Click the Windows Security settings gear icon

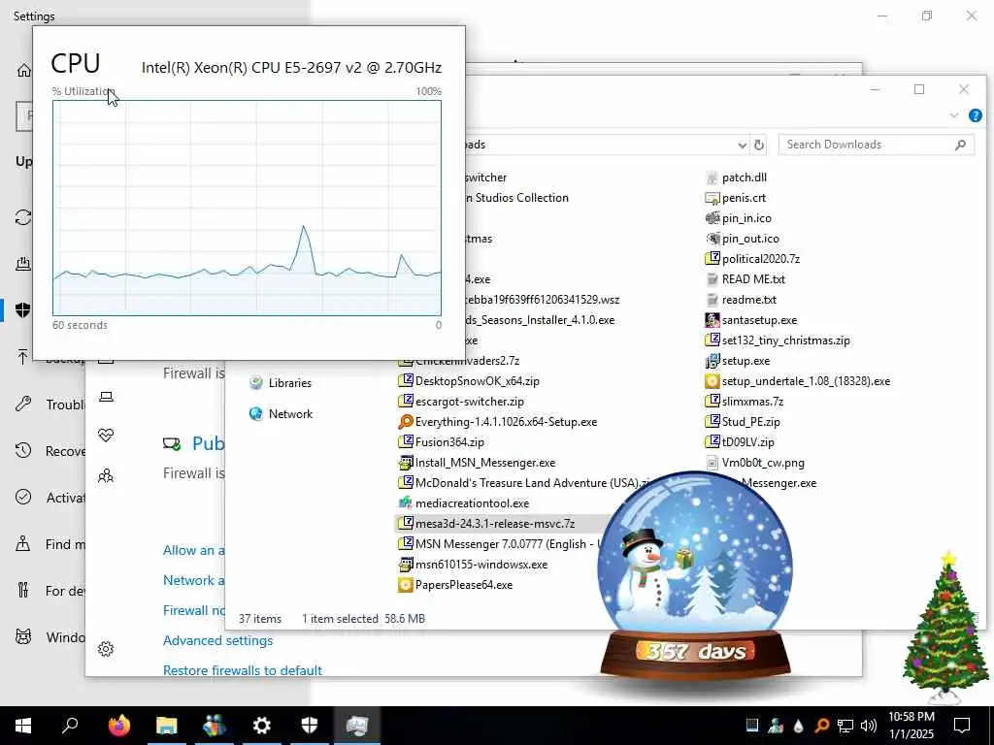pos(106,649)
